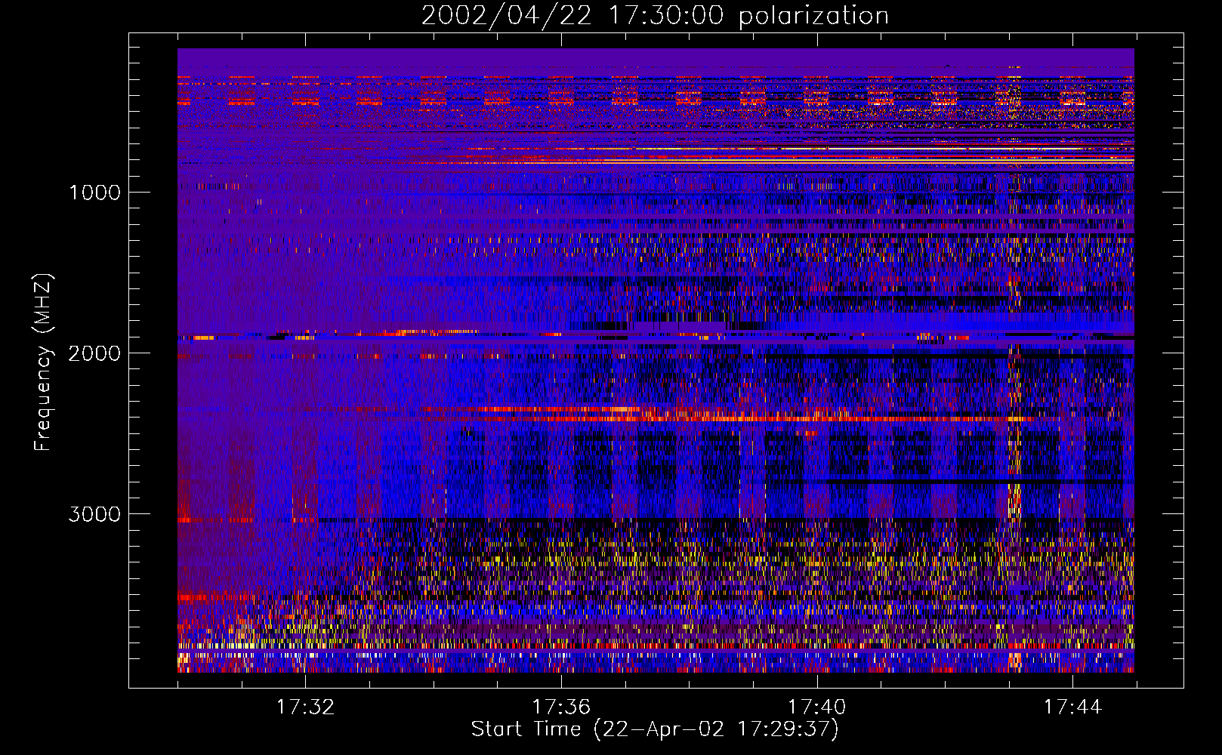This screenshot has height=755, width=1222.
Task: Click the '17:44' time tick label
Action: point(1073,707)
